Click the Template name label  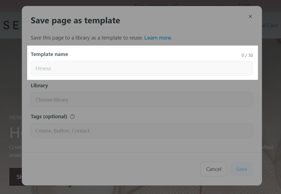click(49, 54)
